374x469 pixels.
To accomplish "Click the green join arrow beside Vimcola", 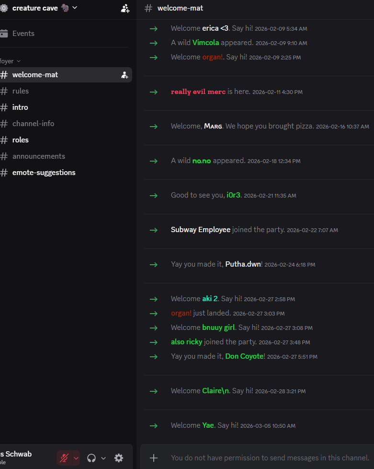I will point(153,43).
